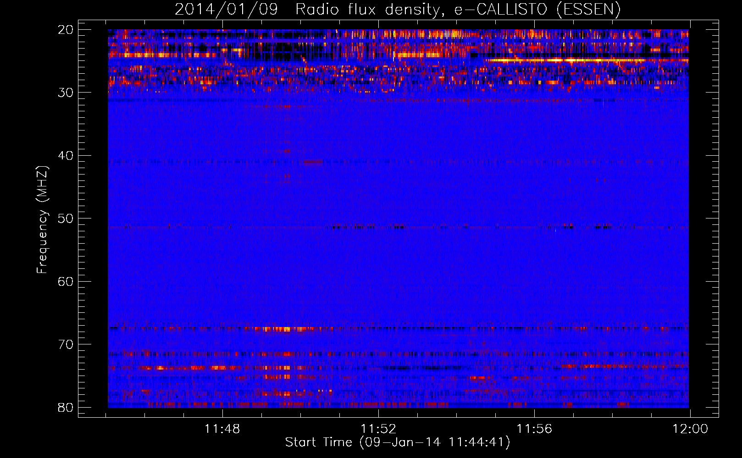Viewport: 742px width, 458px height.
Task: Click the bright yellow emission band near 25 MHz
Action: pyautogui.click(x=587, y=60)
